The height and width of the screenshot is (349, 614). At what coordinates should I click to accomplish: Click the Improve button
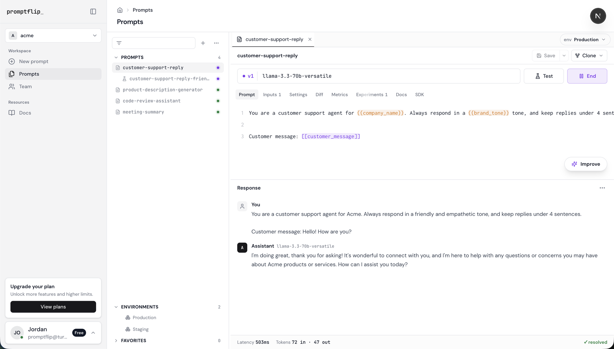[x=585, y=164]
